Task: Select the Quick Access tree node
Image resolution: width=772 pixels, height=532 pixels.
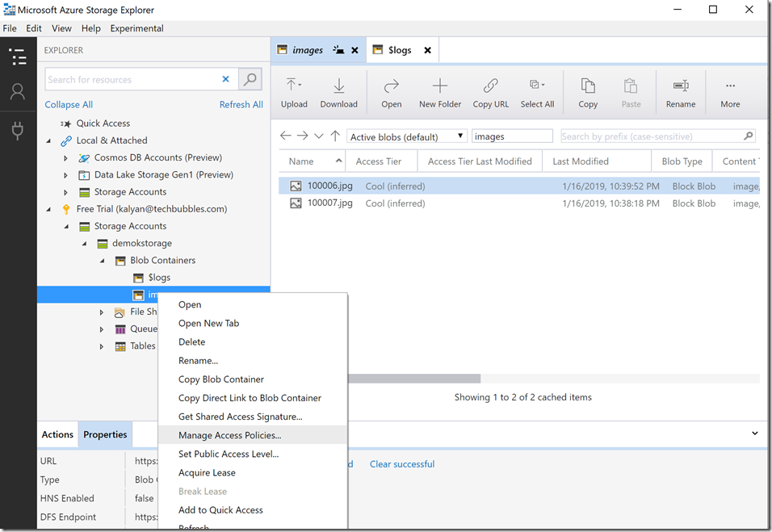Action: (x=103, y=124)
